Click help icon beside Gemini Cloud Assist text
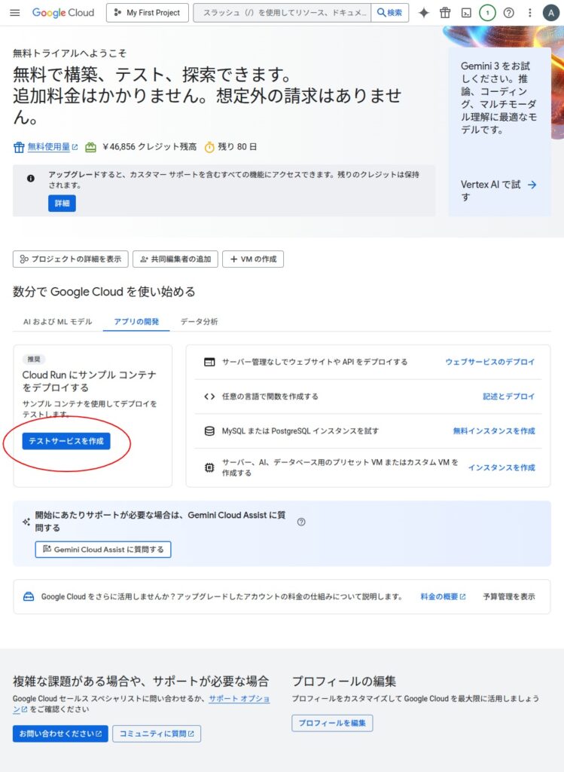The image size is (564, 772). 301,522
